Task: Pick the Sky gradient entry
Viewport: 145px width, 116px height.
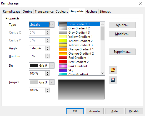Action: pos(79,70)
